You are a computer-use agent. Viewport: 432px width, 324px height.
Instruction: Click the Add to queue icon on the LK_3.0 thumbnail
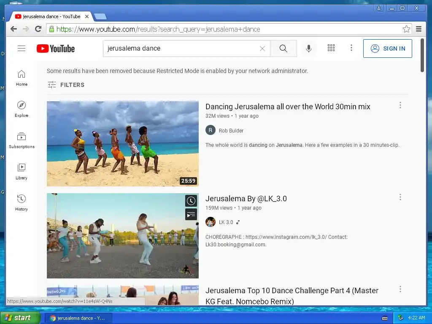click(x=191, y=215)
